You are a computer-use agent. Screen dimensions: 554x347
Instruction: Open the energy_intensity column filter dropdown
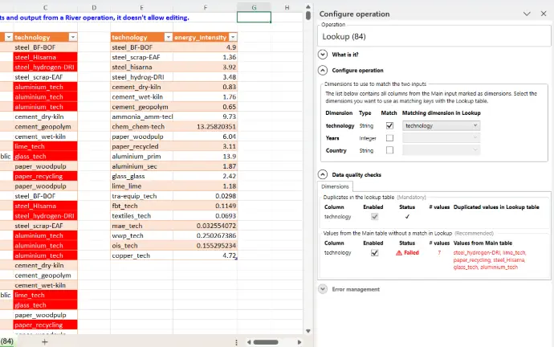(x=233, y=38)
